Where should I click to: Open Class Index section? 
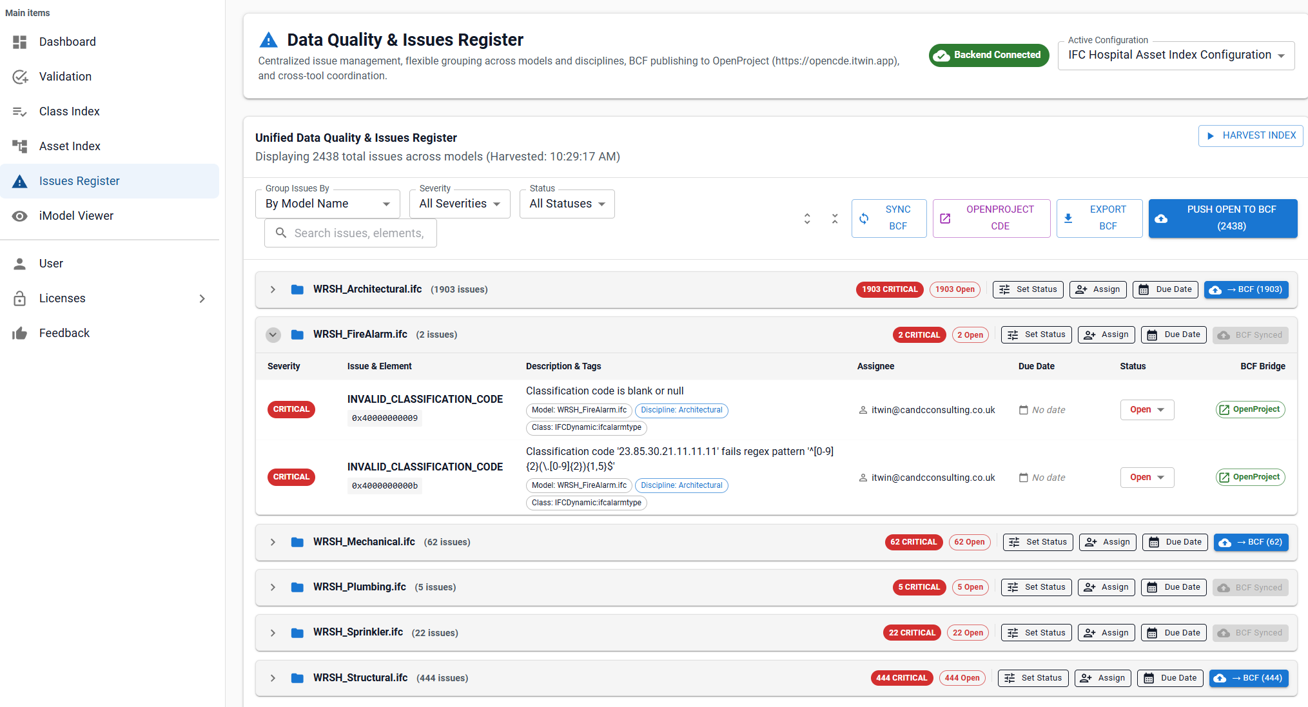[110, 111]
